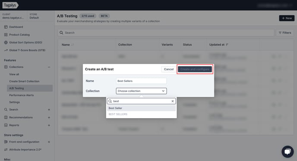Clear the collection search with X
297x161 pixels.
(173, 101)
